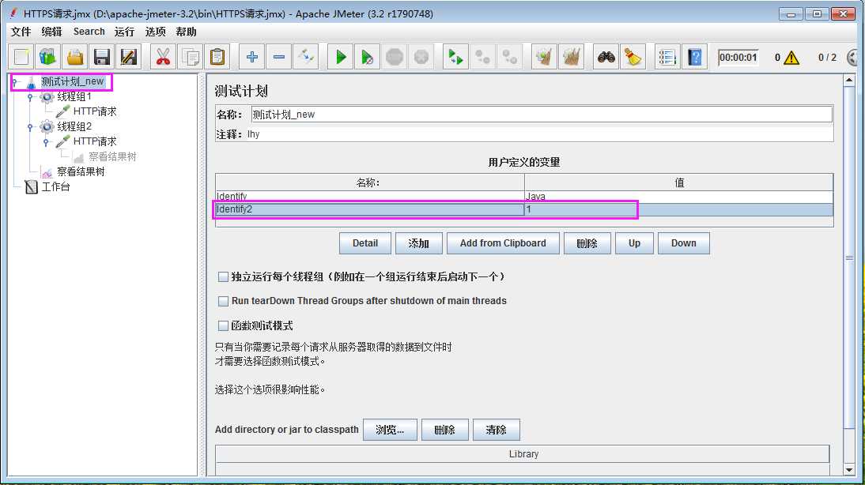Enable 函数测试模式 checkbox
Image resolution: width=865 pixels, height=485 pixels.
pos(223,325)
